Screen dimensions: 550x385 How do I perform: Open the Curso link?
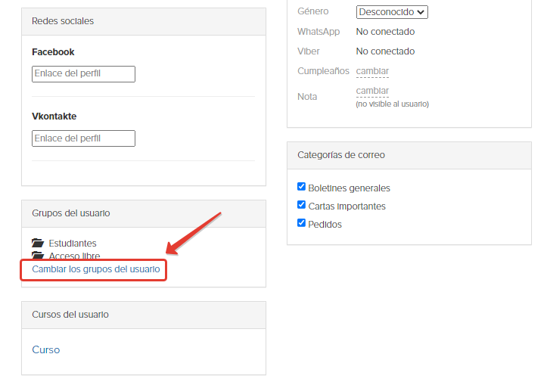pos(46,350)
